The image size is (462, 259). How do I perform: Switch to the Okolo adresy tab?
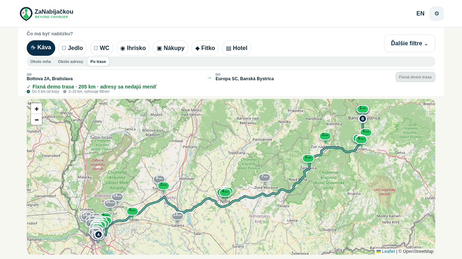tap(71, 62)
